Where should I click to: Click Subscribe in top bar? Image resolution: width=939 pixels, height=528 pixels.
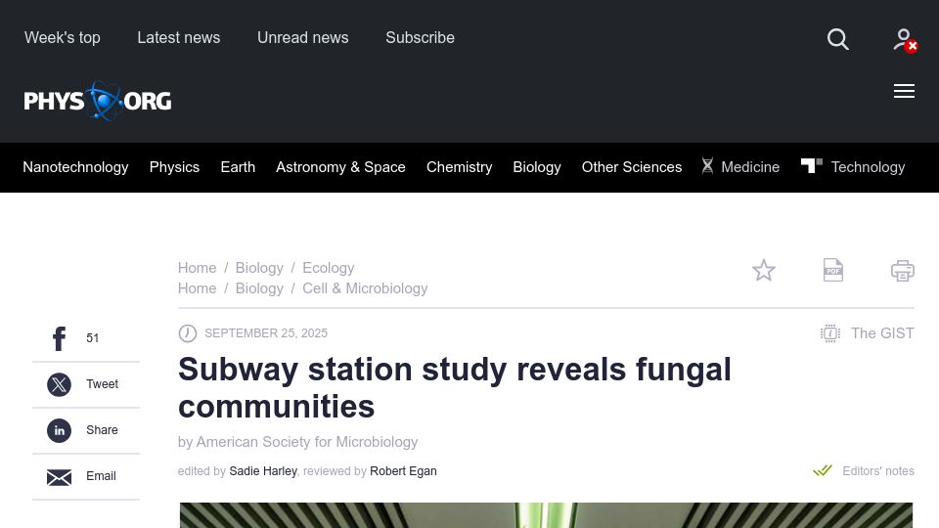[x=420, y=38]
